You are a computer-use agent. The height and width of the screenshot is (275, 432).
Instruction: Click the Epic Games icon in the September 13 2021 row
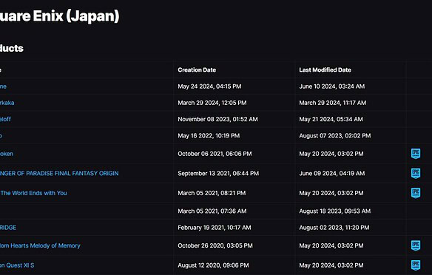pos(416,174)
